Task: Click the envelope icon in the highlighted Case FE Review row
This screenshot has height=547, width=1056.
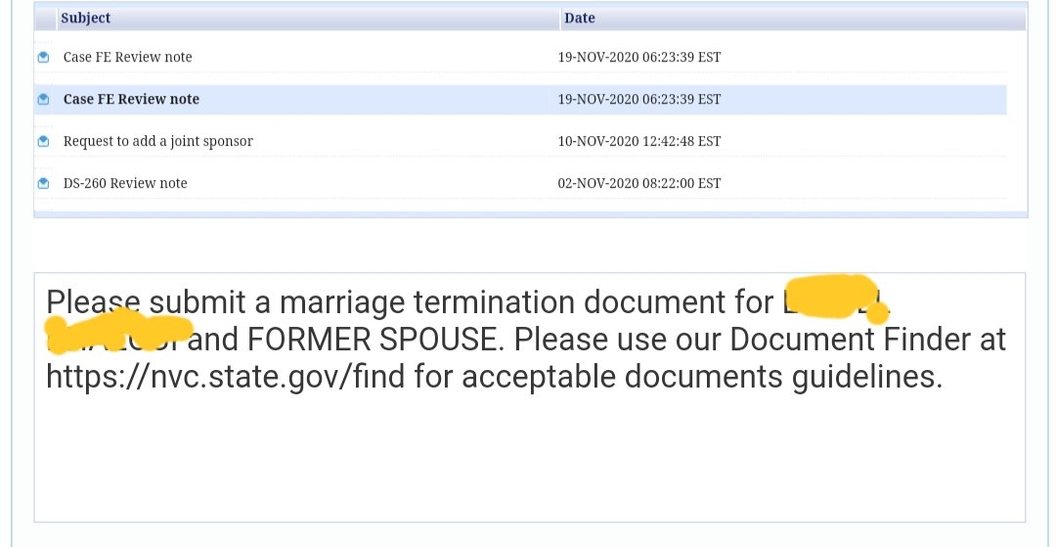Action: click(x=44, y=100)
